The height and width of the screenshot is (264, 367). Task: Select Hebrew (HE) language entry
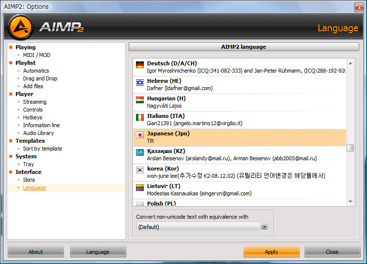click(240, 85)
